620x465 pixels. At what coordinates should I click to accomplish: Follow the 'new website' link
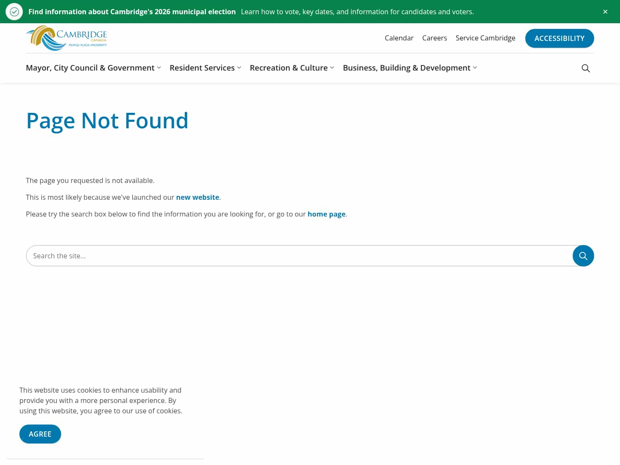(x=198, y=197)
